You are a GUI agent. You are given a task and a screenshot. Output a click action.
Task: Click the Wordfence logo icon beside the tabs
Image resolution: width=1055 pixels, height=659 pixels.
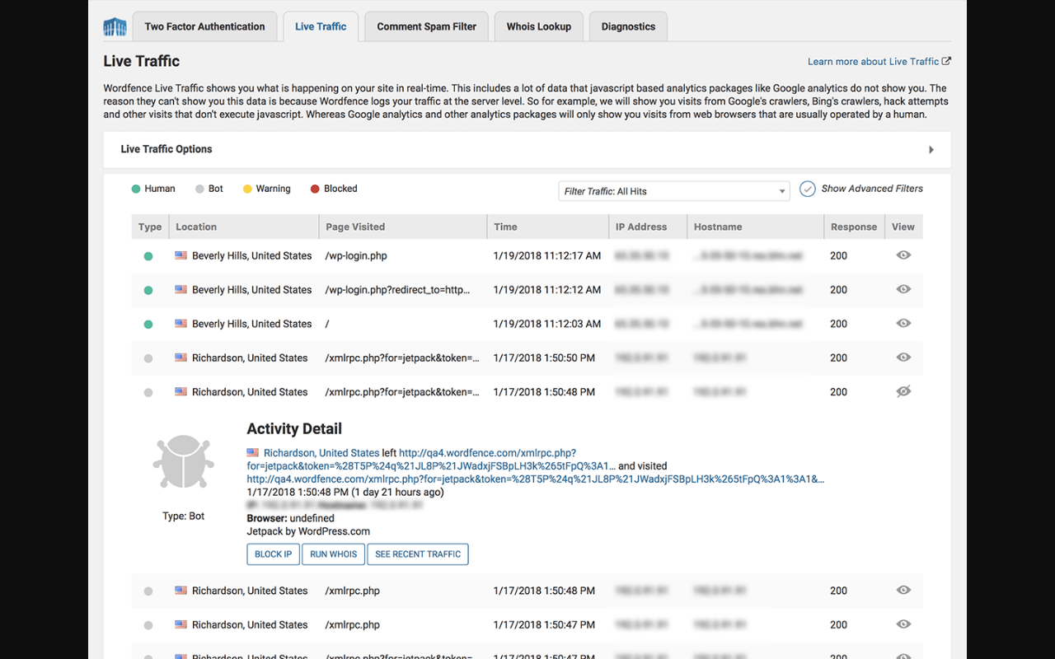pos(115,26)
